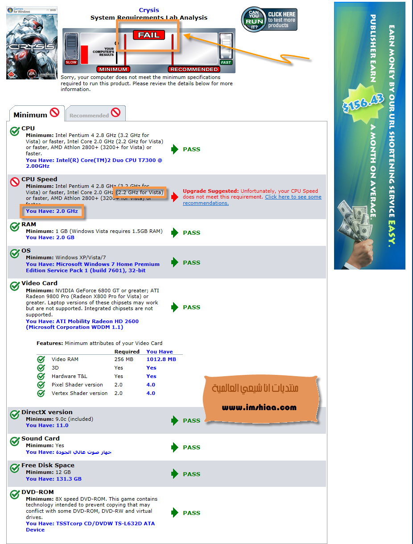Click the green arrow in the Video Card row
The width and height of the screenshot is (413, 544).
[175, 307]
